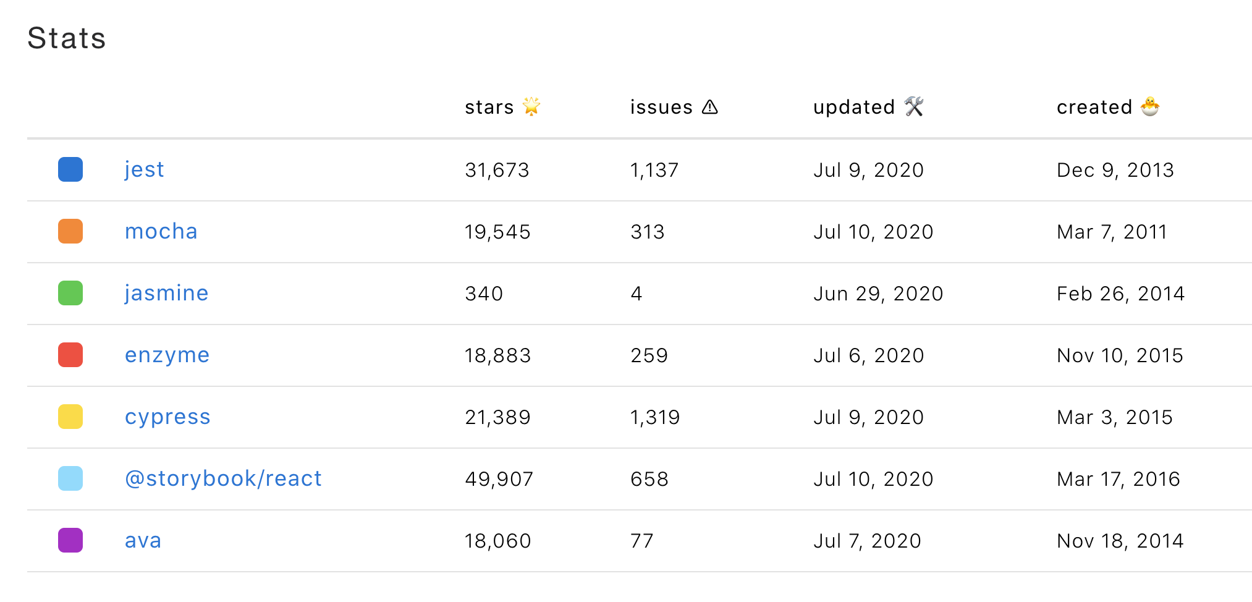Open the cypress package link
The image size is (1252, 602).
point(167,417)
